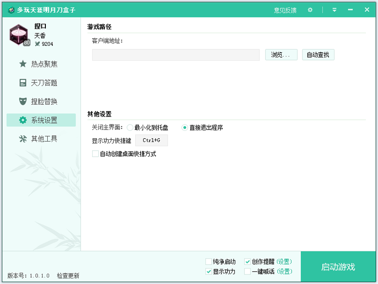Toggle the 纯净启动 checkbox

pyautogui.click(x=209, y=262)
